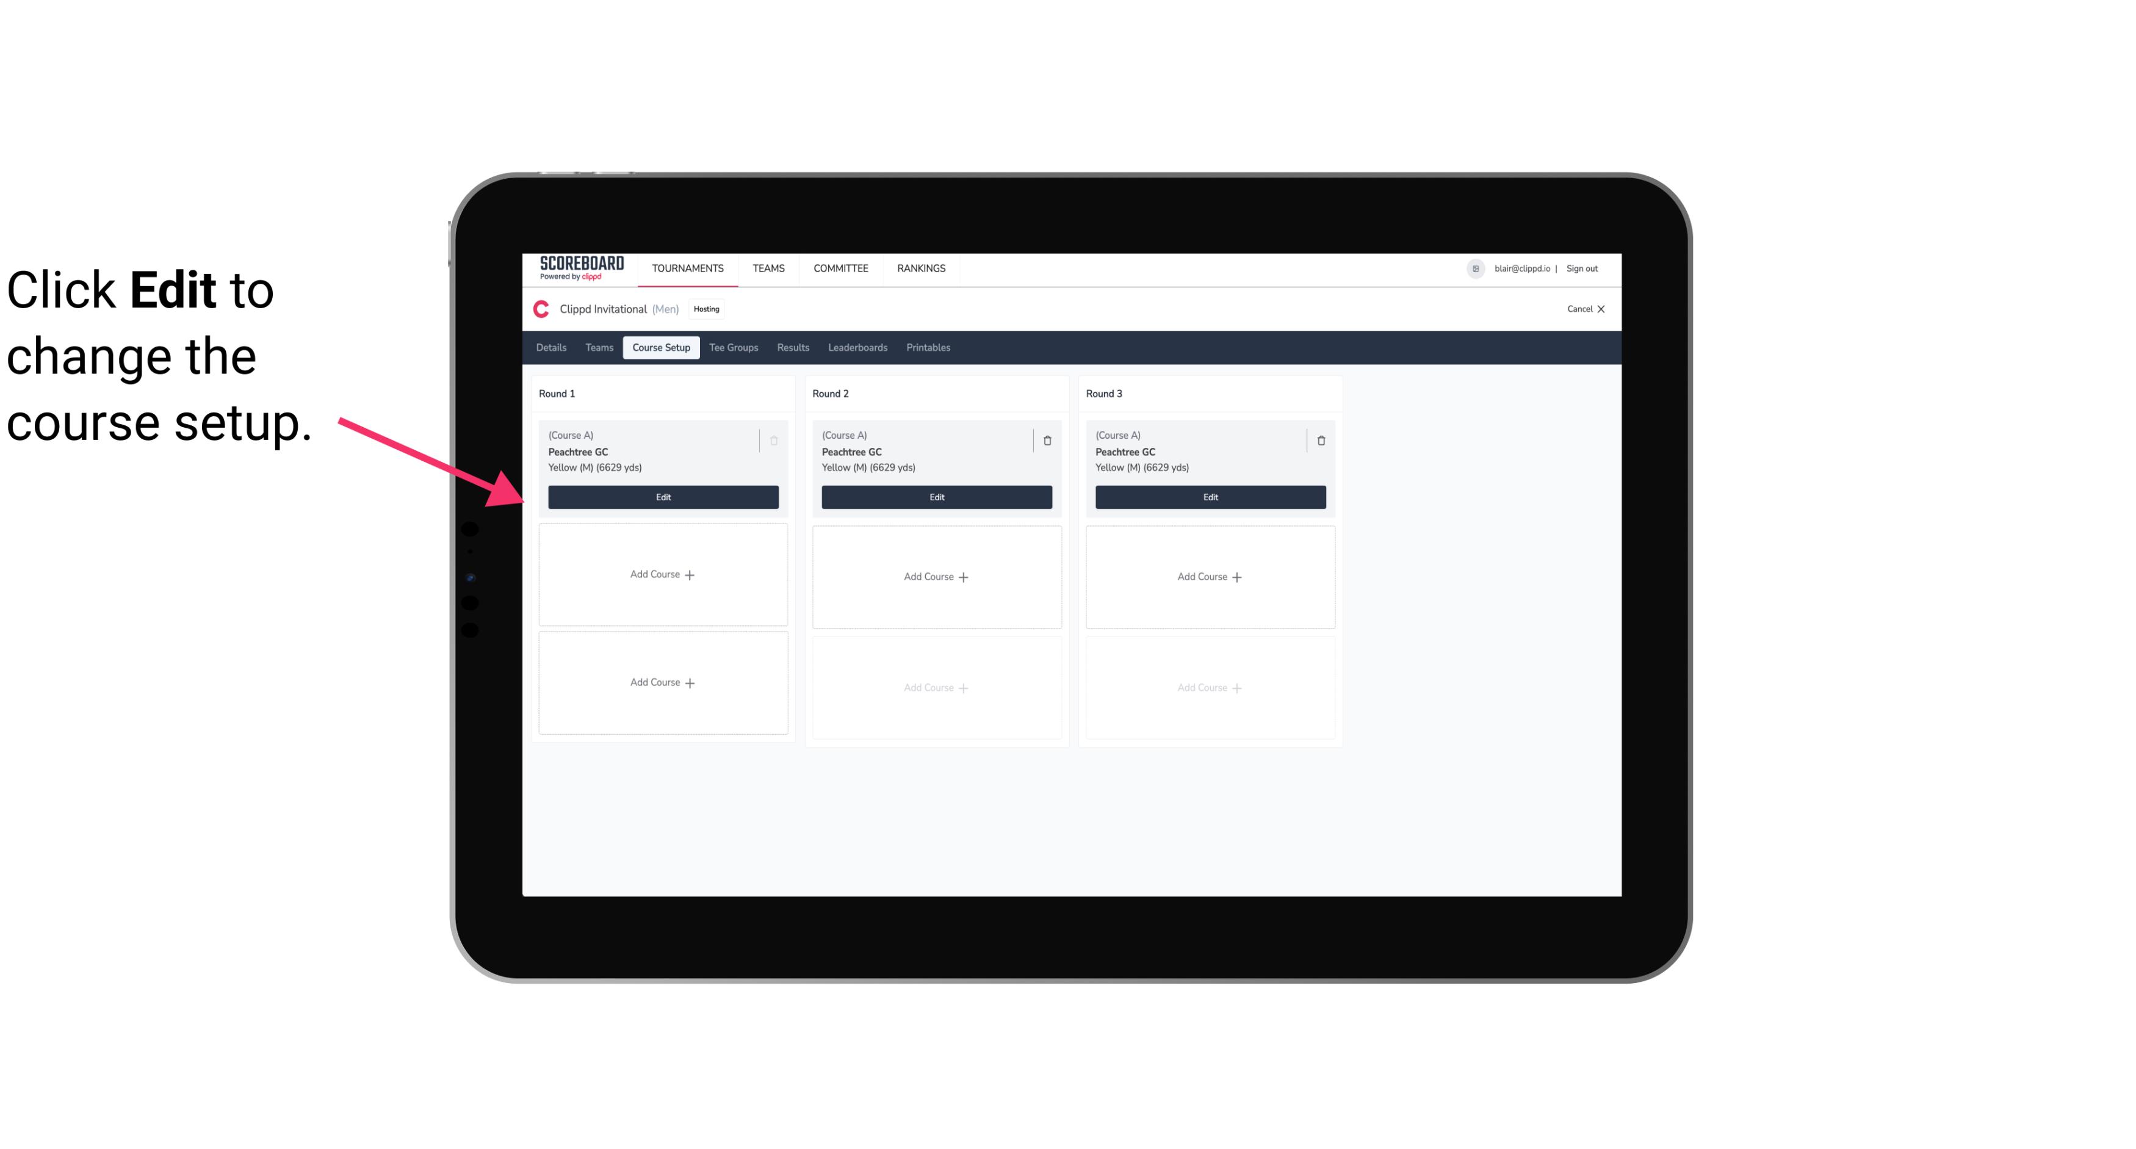Click Edit button for Round 2

point(936,495)
